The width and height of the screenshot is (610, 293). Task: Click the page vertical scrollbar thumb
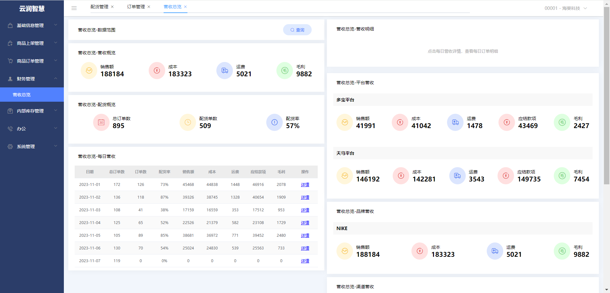click(x=607, y=95)
